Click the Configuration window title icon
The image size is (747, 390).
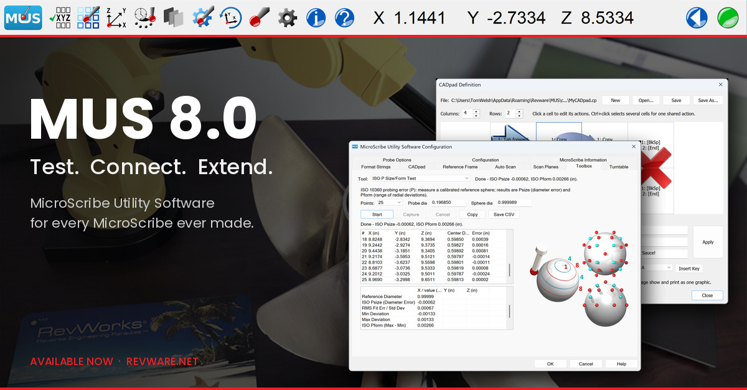pos(355,147)
